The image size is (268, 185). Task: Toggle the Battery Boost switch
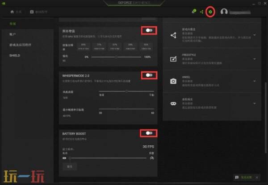point(149,133)
